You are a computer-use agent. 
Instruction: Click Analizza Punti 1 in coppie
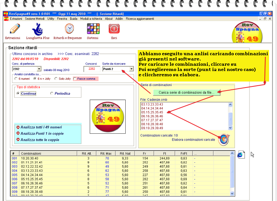pyautogui.click(x=42, y=133)
